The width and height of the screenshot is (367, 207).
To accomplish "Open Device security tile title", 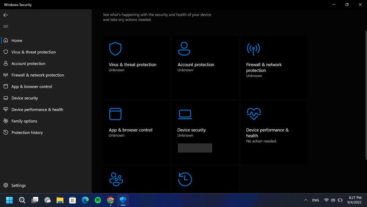I will 191,130.
